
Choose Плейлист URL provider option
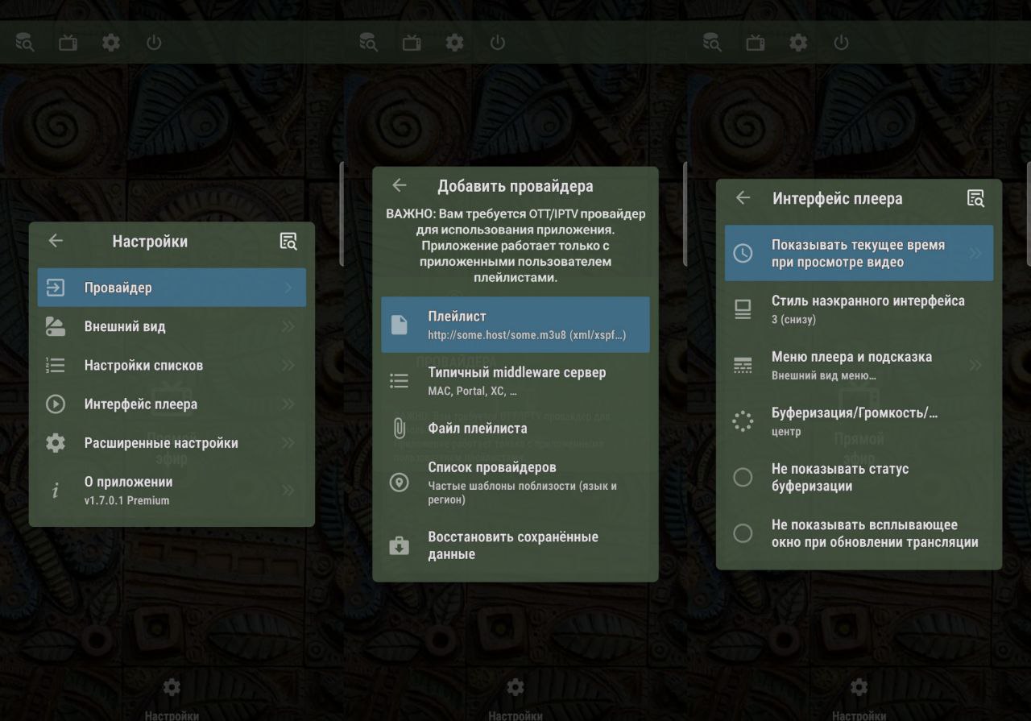[x=515, y=325]
